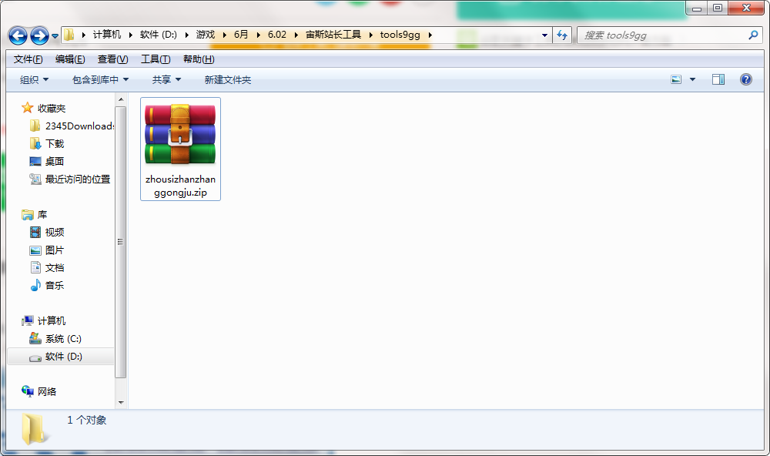The image size is (770, 456).
Task: Open the 图片 library
Action: 55,250
